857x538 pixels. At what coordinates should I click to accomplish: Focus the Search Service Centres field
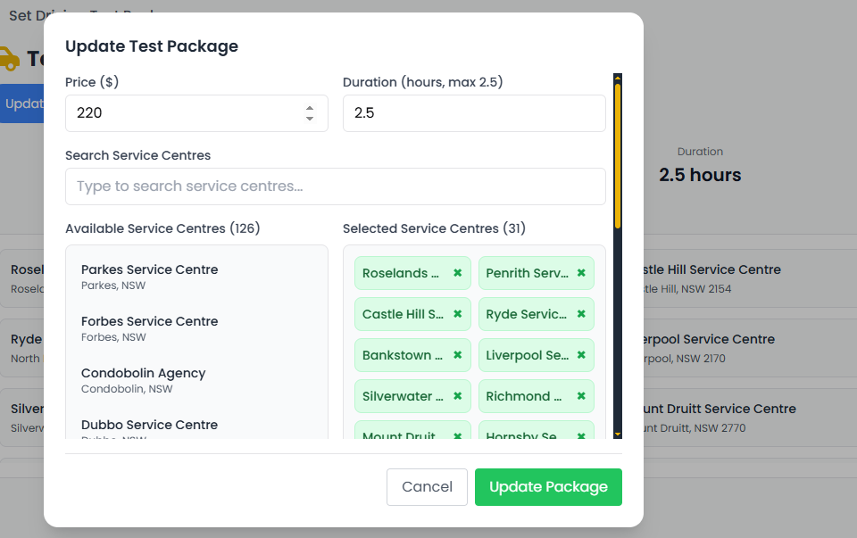pyautogui.click(x=335, y=186)
